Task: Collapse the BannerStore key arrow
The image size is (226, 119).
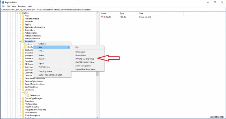Action: pyautogui.click(x=20, y=42)
